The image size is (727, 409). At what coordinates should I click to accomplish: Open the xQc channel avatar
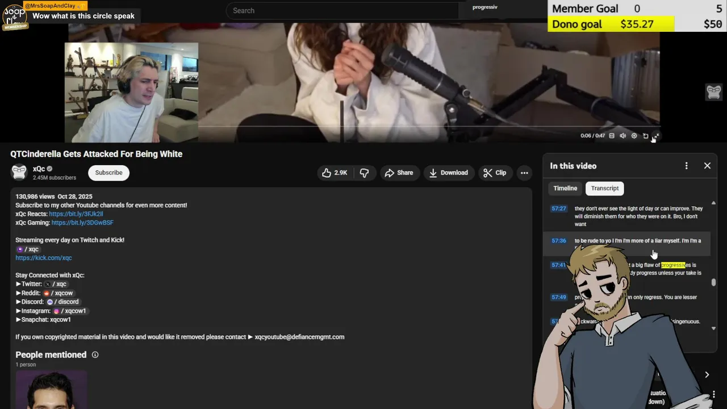pos(19,172)
